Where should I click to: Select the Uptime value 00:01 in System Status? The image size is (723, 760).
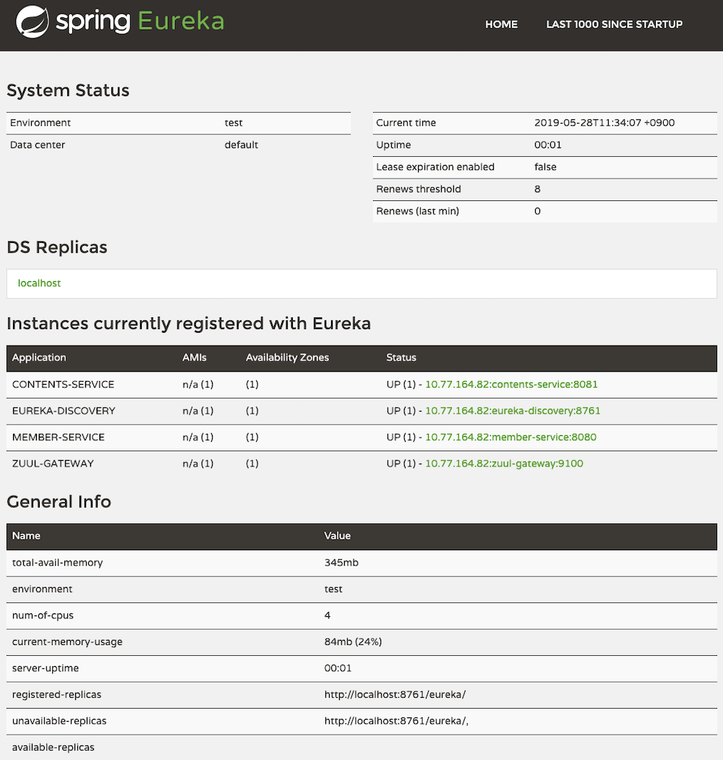click(x=547, y=145)
